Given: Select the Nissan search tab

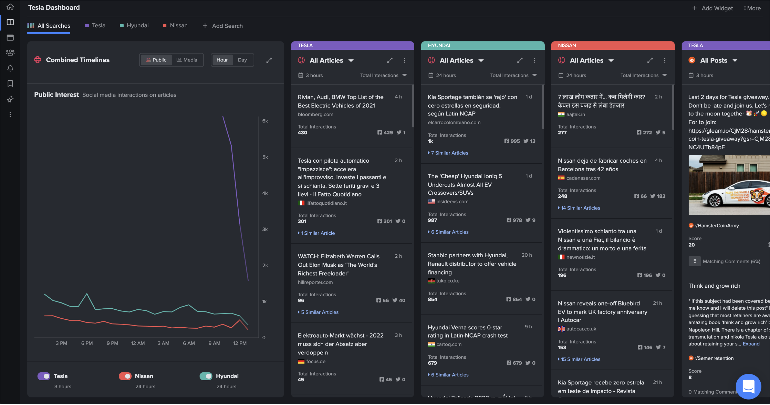Looking at the screenshot, I should [175, 26].
